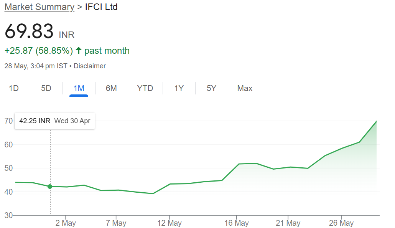Select the 5D time range tab

coord(46,88)
